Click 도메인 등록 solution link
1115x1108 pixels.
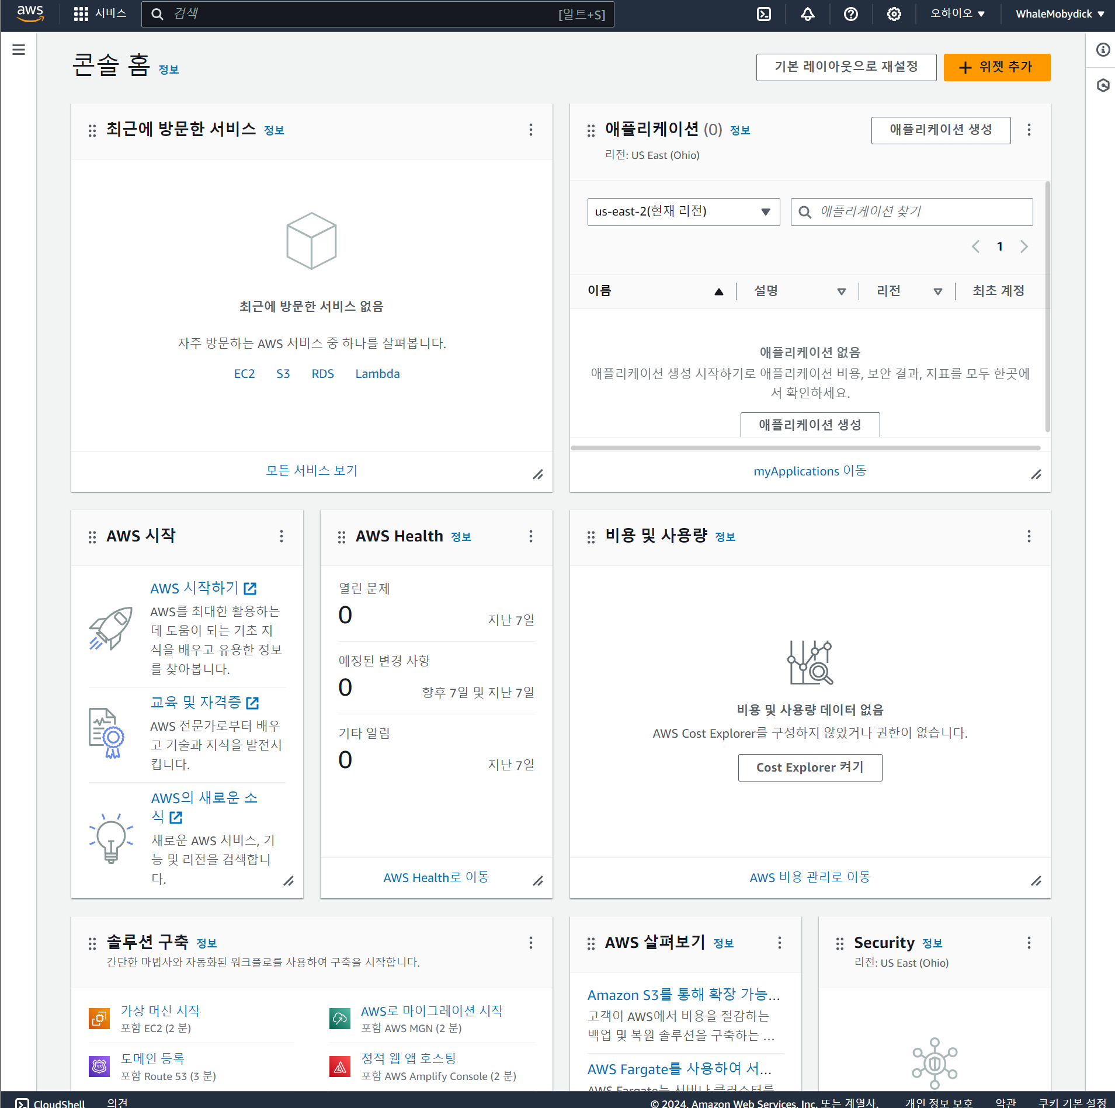click(x=152, y=1058)
